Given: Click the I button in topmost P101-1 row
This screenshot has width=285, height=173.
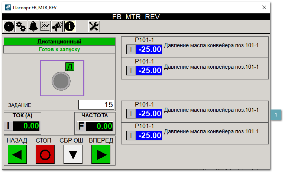Looking at the screenshot, I should coord(131,49).
